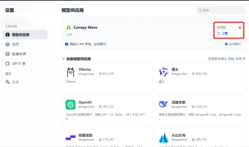Click the plus icon beside 添加模型

(226, 44)
